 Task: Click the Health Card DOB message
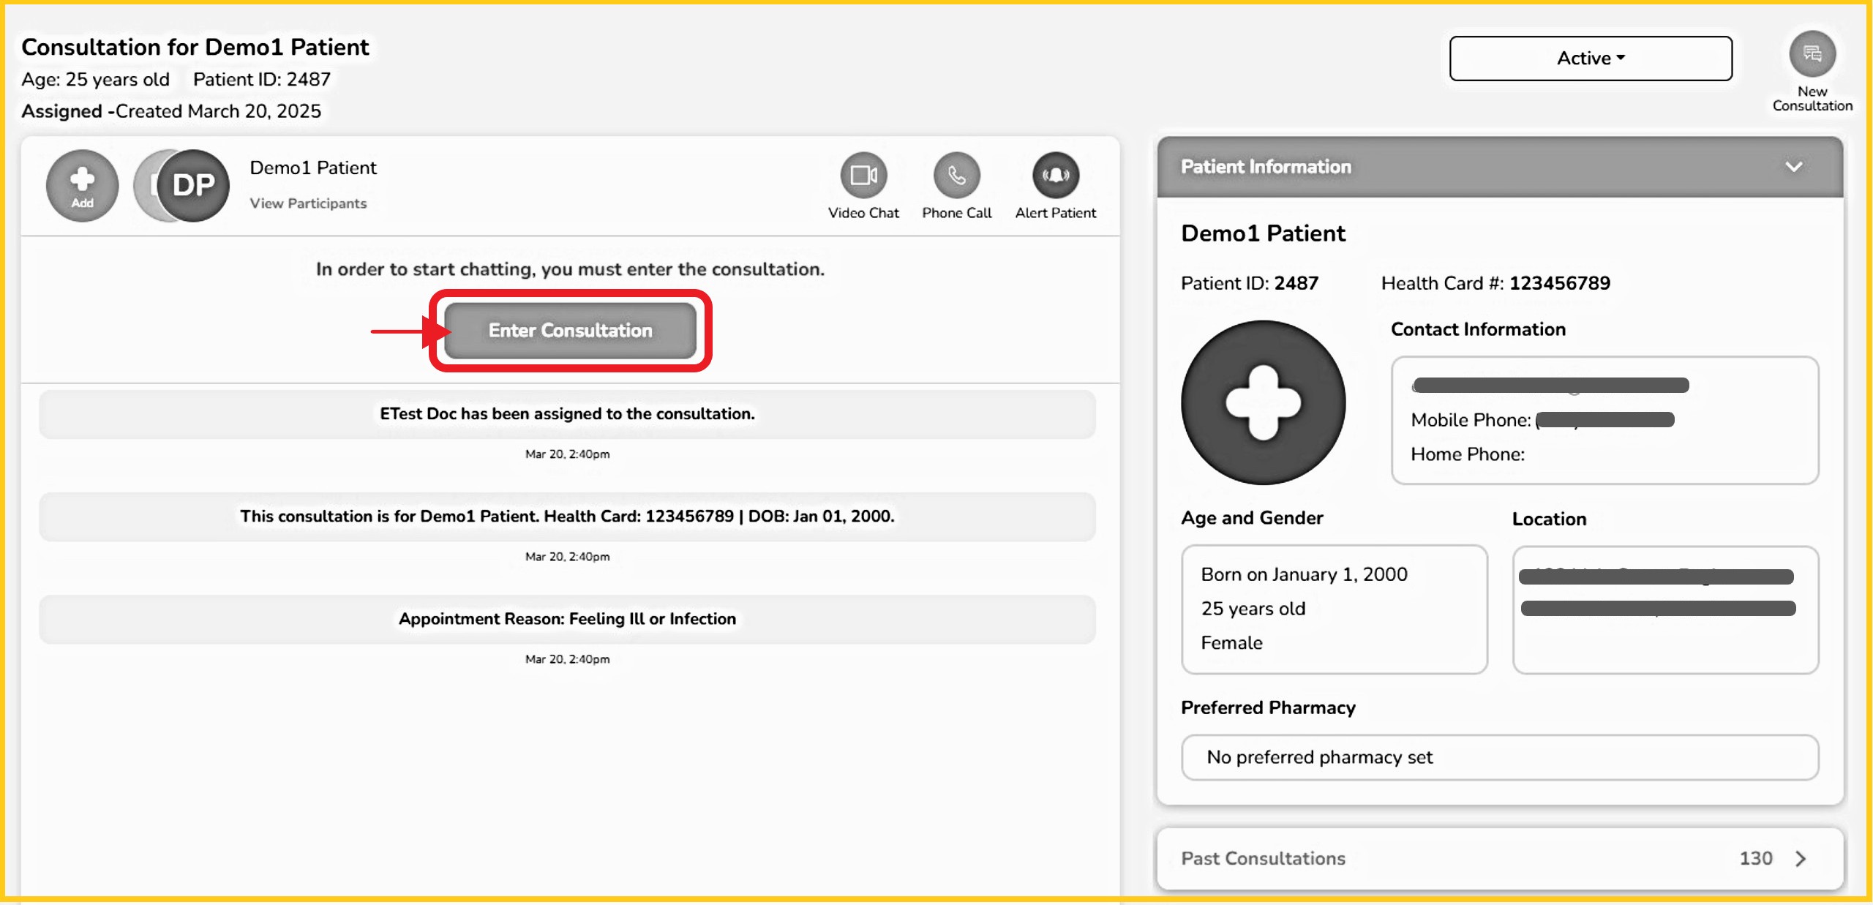pyautogui.click(x=567, y=517)
